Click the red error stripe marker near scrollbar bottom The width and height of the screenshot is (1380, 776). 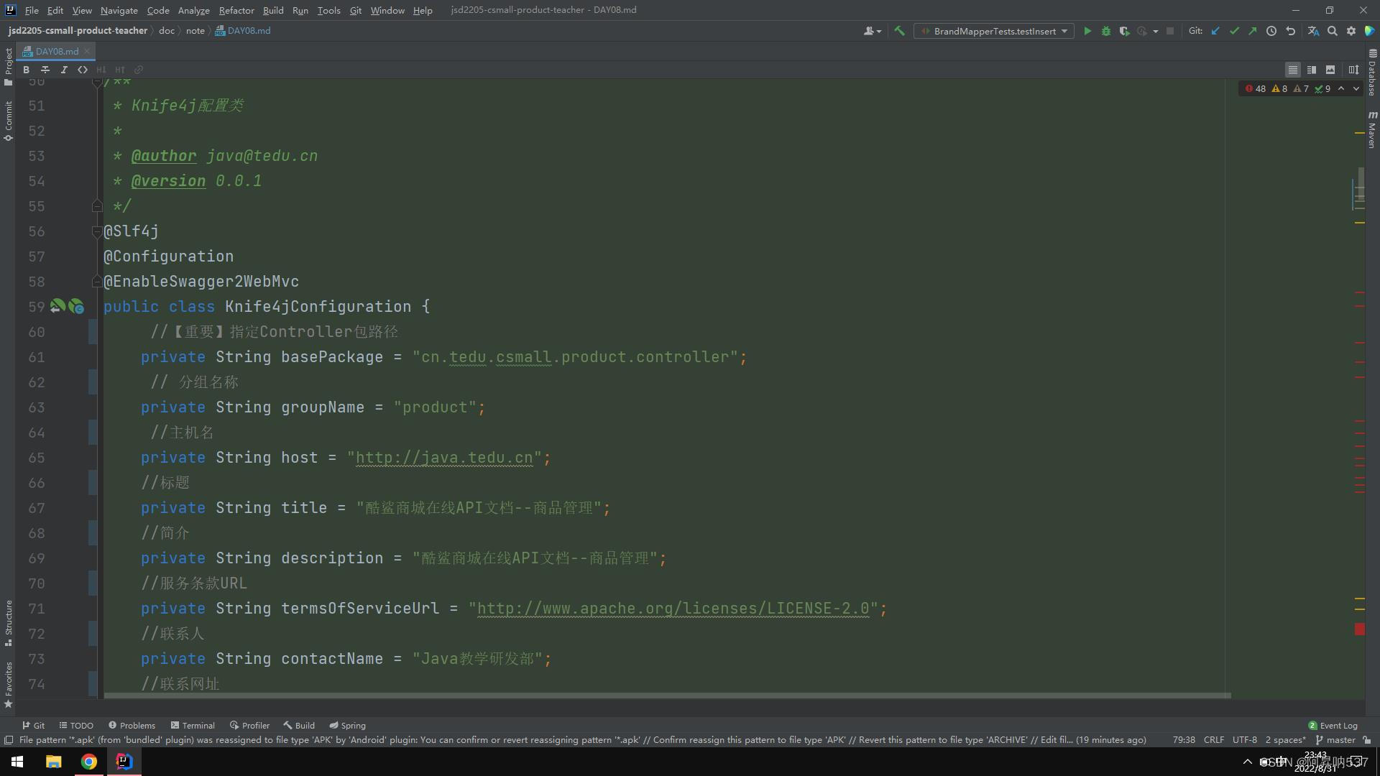[x=1360, y=629]
